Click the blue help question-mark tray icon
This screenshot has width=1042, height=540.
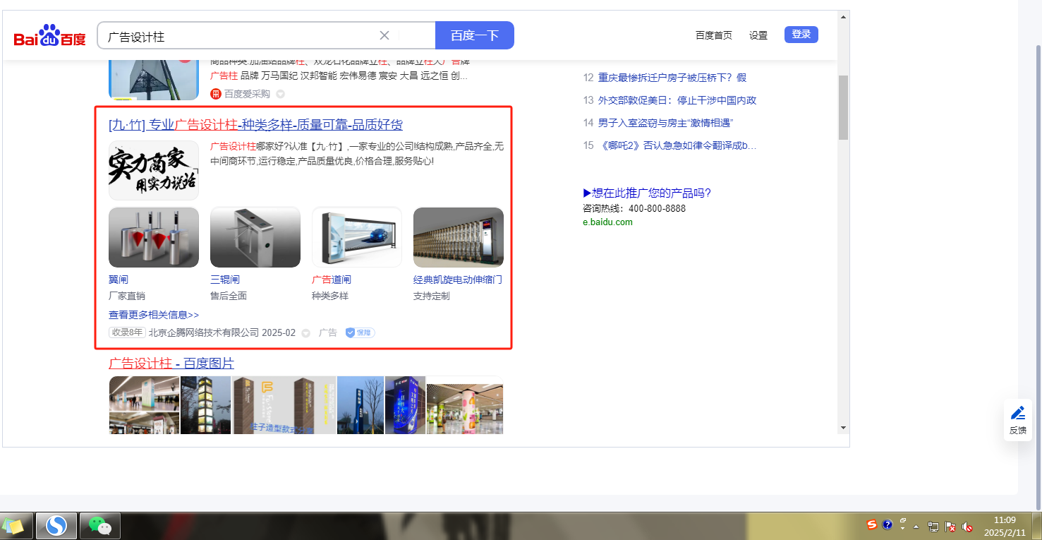click(887, 524)
